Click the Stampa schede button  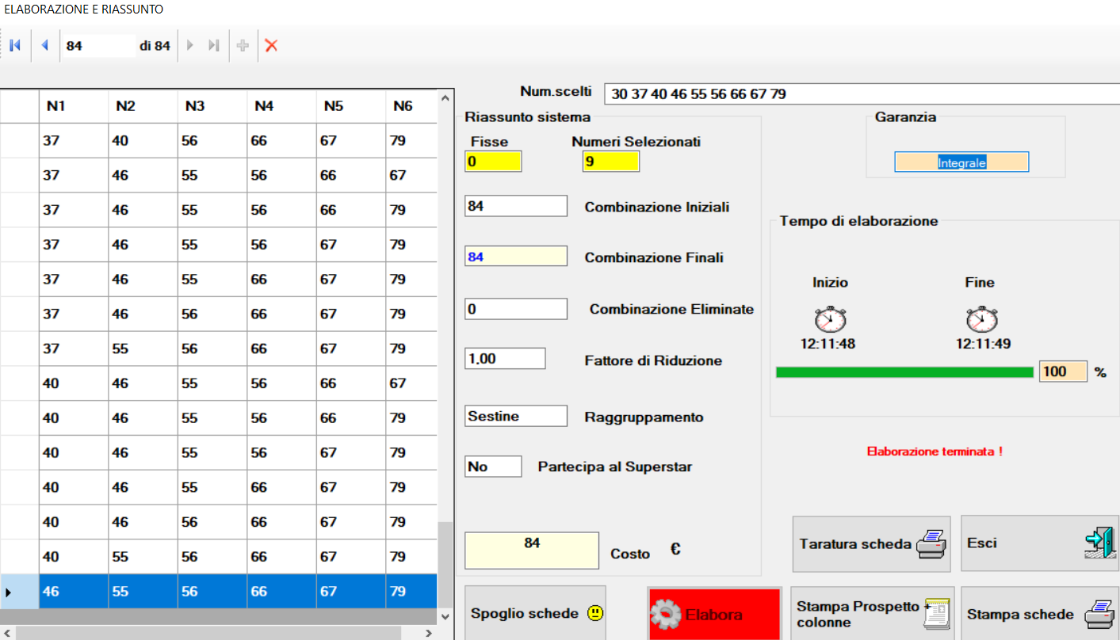tap(1040, 614)
